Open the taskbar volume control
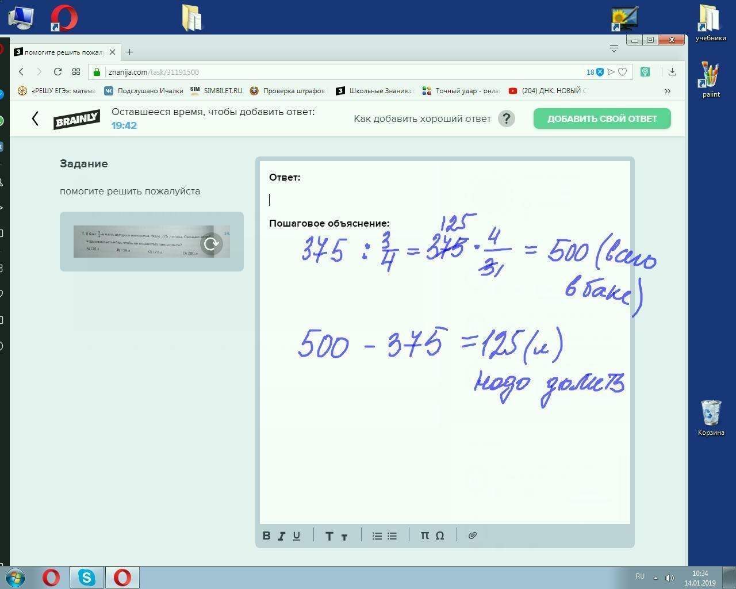Image resolution: width=736 pixels, height=589 pixels. pos(669,577)
